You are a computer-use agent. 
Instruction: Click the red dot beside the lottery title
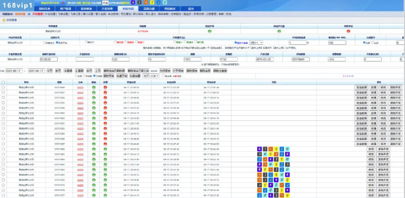[x=63, y=3]
